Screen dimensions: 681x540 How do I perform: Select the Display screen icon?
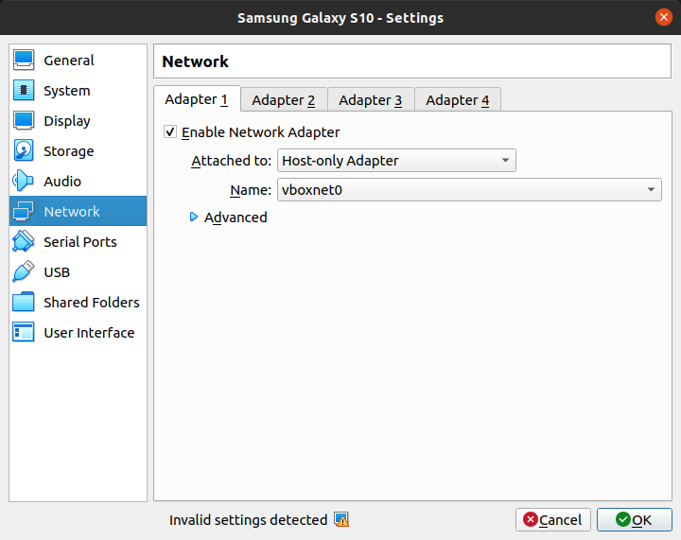(24, 121)
